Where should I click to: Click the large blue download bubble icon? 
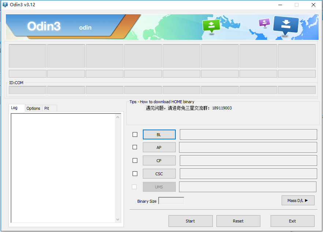pos(286,25)
